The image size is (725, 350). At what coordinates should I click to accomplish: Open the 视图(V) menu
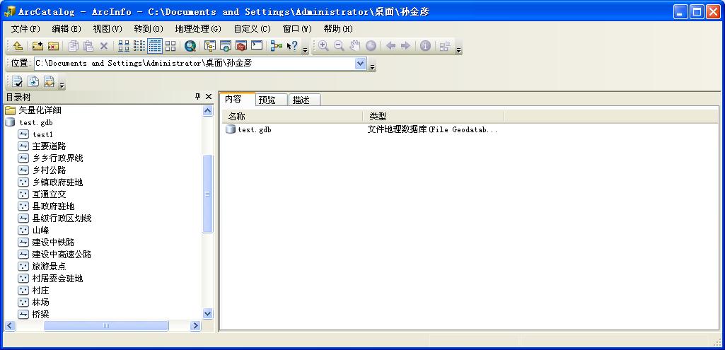108,29
